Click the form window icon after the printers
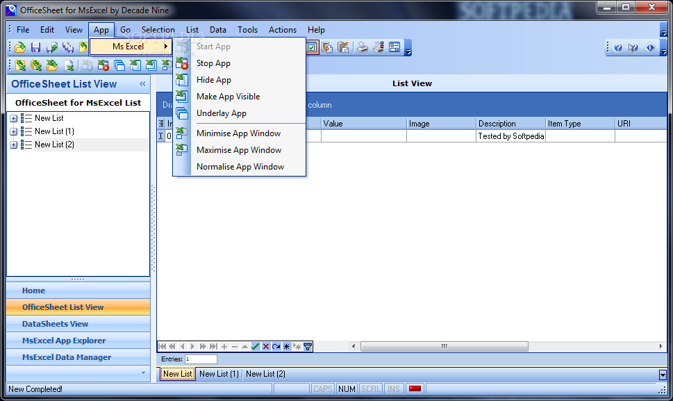This screenshot has height=401, width=673. 394,47
